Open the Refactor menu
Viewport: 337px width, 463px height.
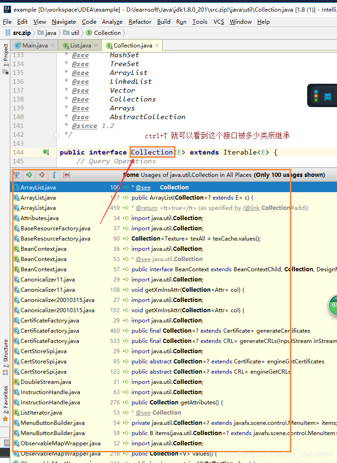click(x=140, y=22)
